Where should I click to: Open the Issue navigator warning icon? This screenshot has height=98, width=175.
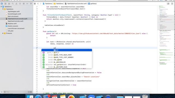16,4
